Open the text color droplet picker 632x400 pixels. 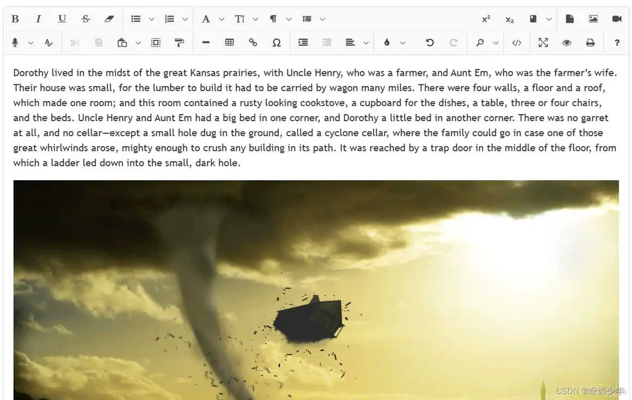pyautogui.click(x=387, y=43)
